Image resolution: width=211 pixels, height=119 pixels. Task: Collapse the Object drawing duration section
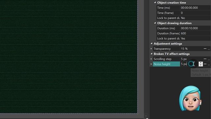(x=155, y=23)
